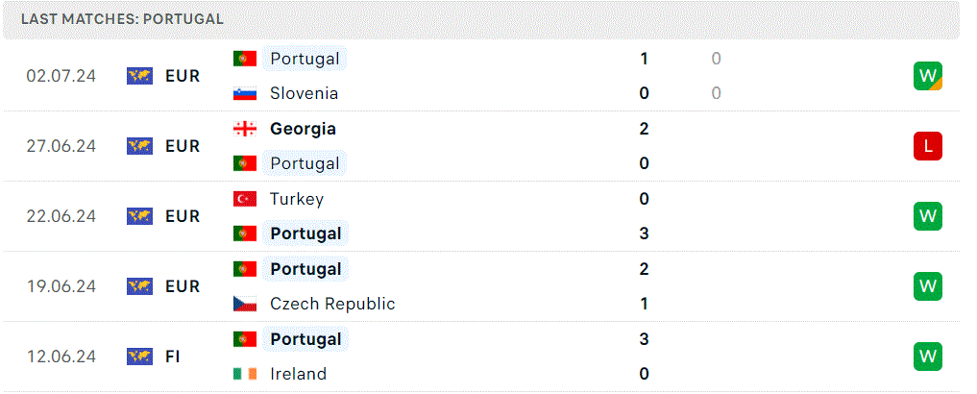Open the 27.06.24 match date

(x=61, y=146)
